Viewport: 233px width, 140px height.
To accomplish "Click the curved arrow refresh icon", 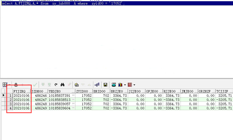I will pyautogui.click(x=56, y=85).
